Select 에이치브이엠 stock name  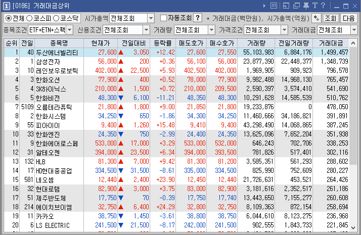[54, 207]
